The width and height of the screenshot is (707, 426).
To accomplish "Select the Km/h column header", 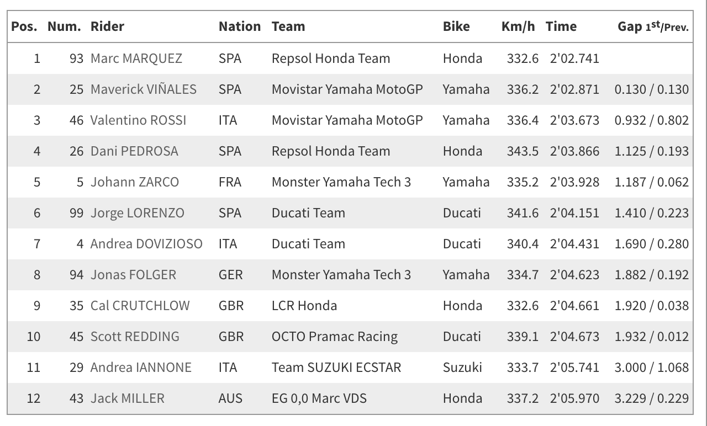I will pyautogui.click(x=518, y=26).
